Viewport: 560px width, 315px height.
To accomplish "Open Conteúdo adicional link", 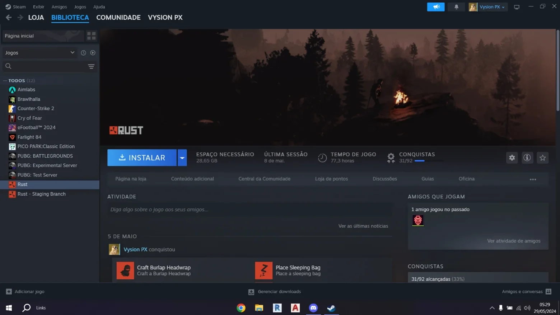I will coord(192,179).
